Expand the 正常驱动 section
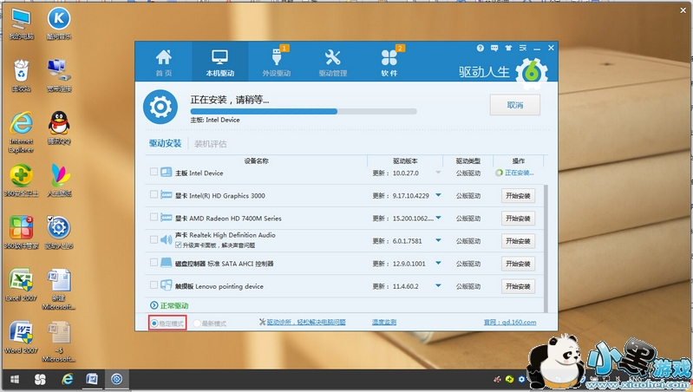 pyautogui.click(x=154, y=305)
